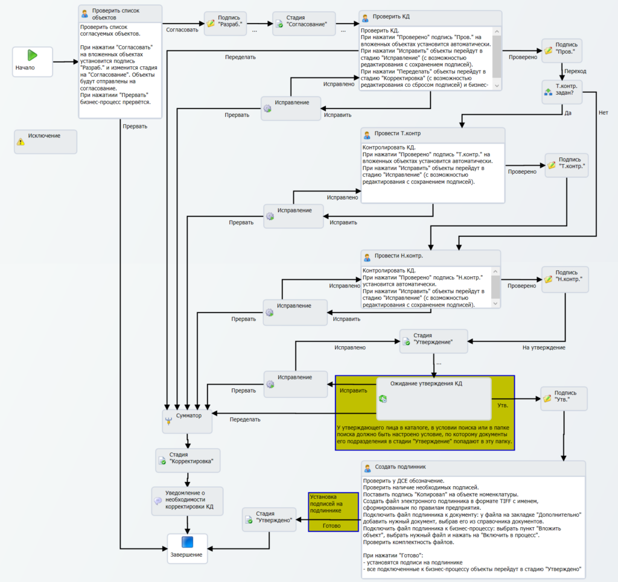Select the gear icon of first Исправление
The height and width of the screenshot is (582, 618).
[x=267, y=109]
